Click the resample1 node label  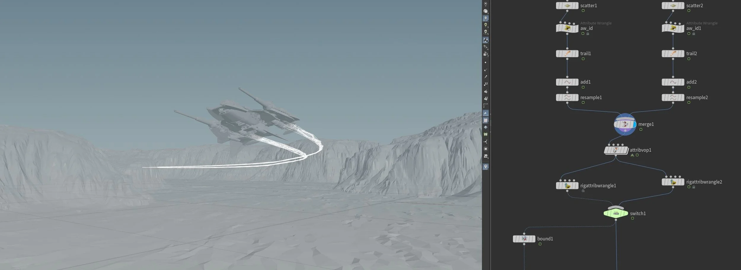tap(591, 98)
